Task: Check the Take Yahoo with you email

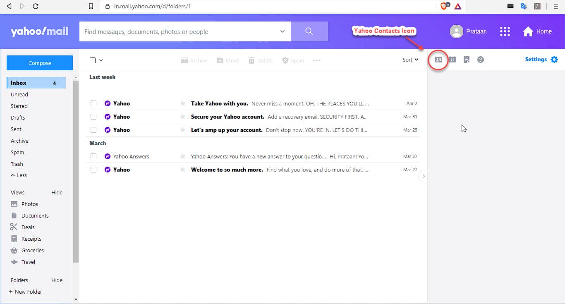Action: click(93, 103)
